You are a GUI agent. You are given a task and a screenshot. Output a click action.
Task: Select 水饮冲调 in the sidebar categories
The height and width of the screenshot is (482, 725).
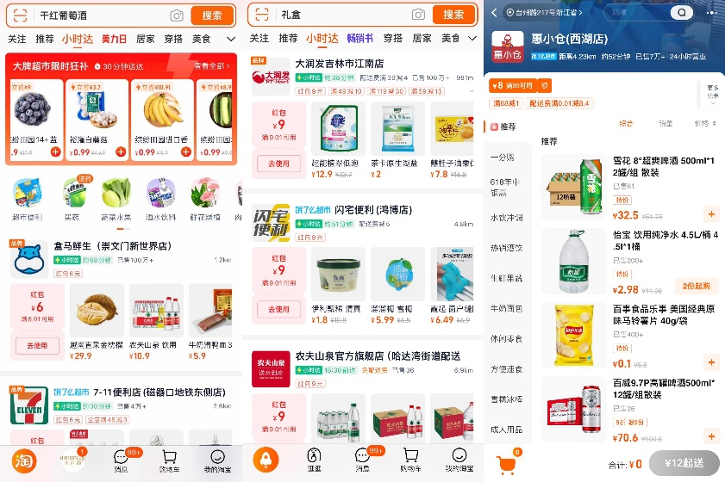coord(506,218)
